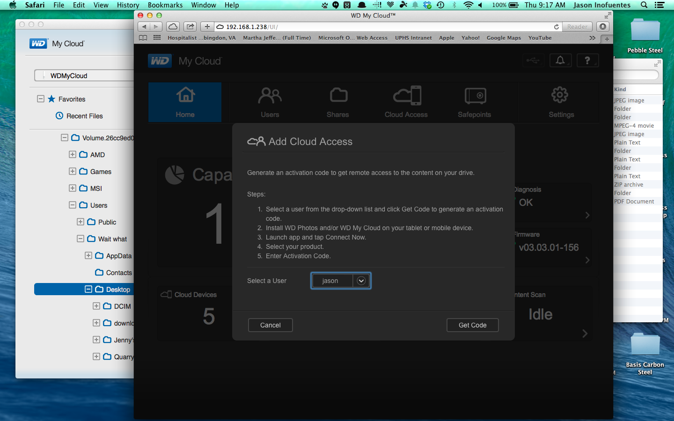Open the Settings gear in My Cloud
674x421 pixels.
click(560, 102)
